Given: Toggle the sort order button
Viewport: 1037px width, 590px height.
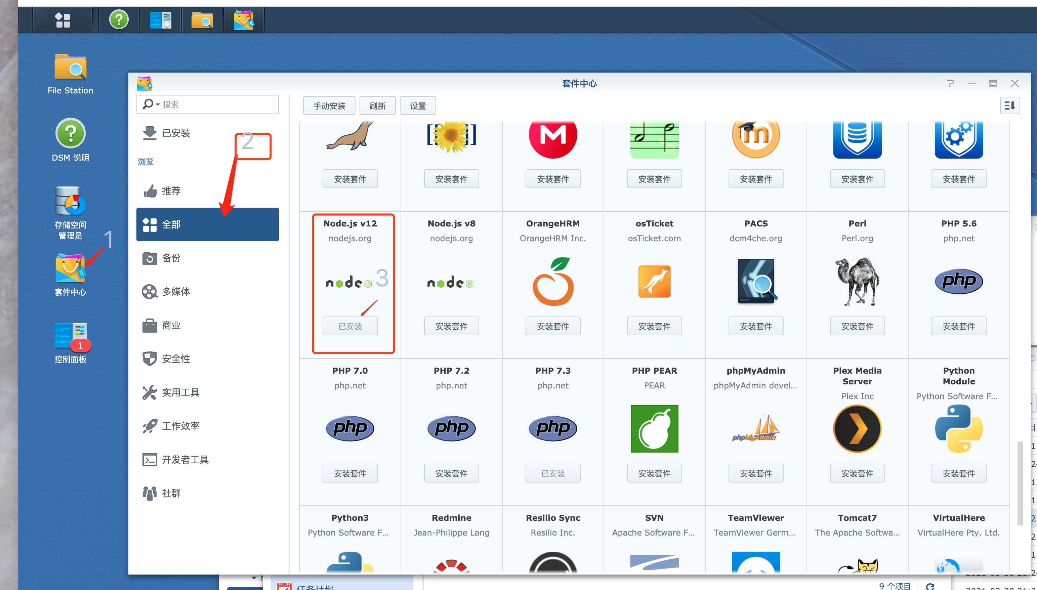Looking at the screenshot, I should tap(1009, 106).
